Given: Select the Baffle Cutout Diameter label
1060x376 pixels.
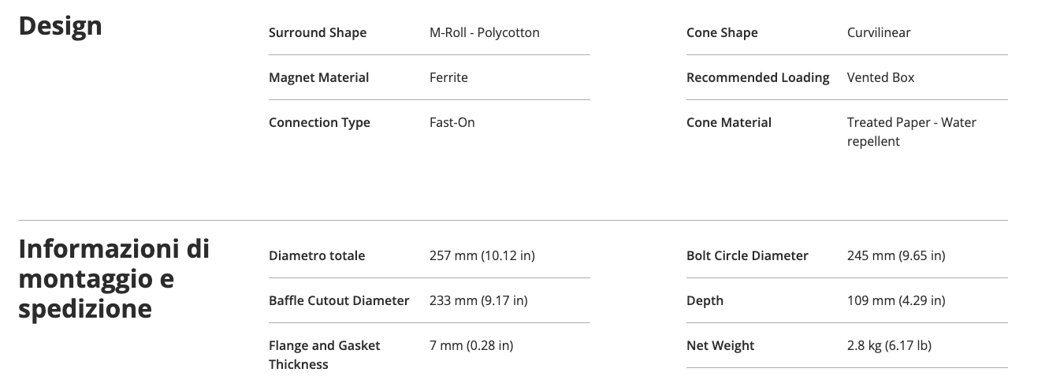Looking at the screenshot, I should click(339, 300).
